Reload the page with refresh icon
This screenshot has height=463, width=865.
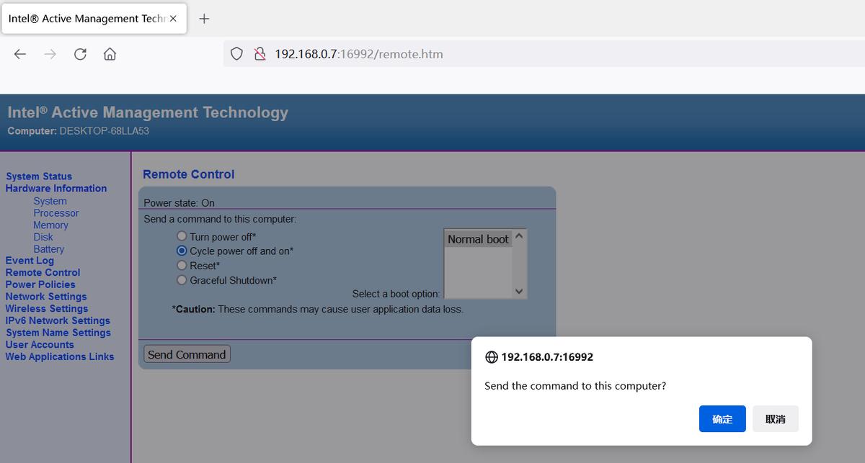pos(80,54)
